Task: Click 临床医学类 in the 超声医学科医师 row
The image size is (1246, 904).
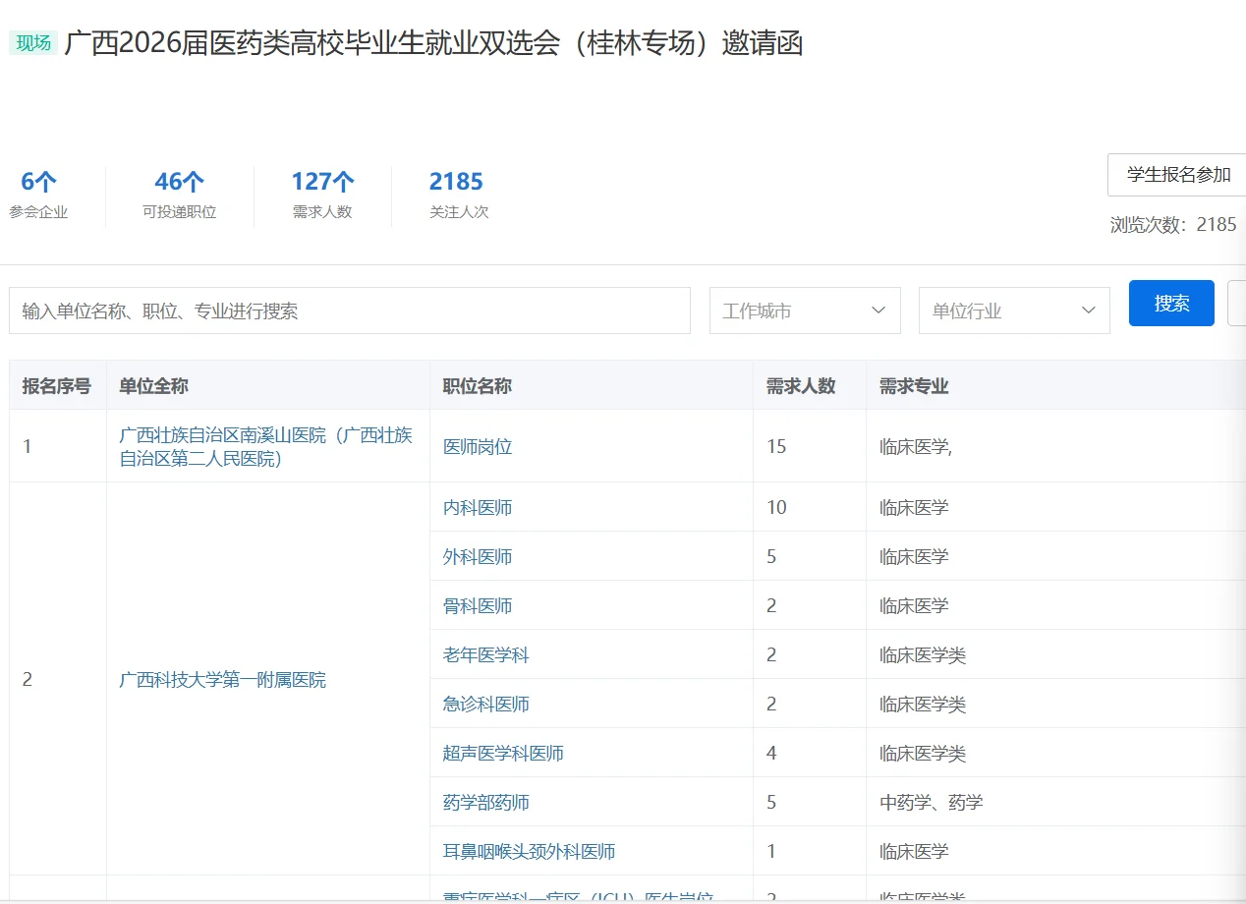Action: pyautogui.click(x=923, y=753)
